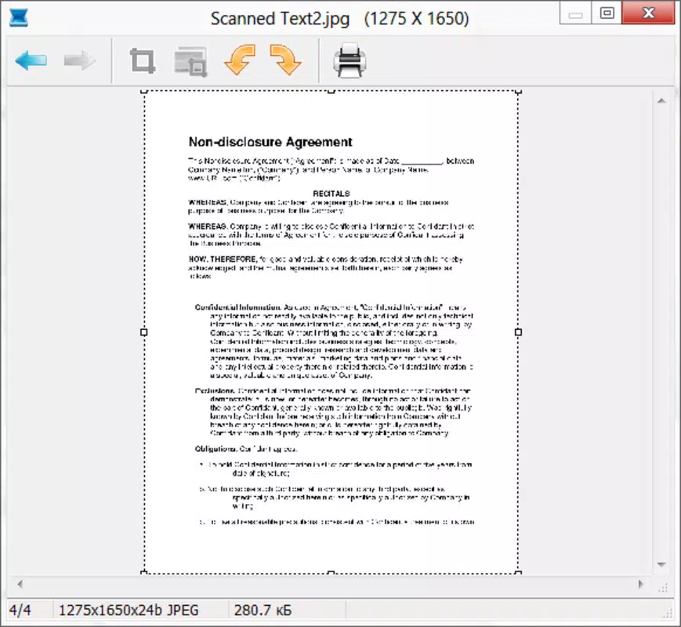Maximize the image viewer window

(x=607, y=13)
